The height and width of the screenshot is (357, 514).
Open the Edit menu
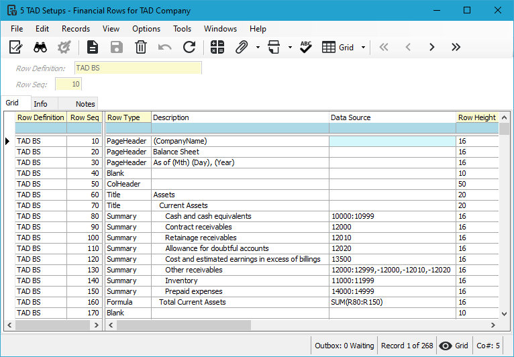[x=42, y=29]
